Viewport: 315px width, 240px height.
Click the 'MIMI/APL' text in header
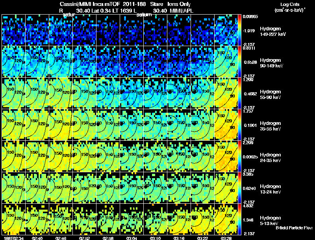coord(182,11)
